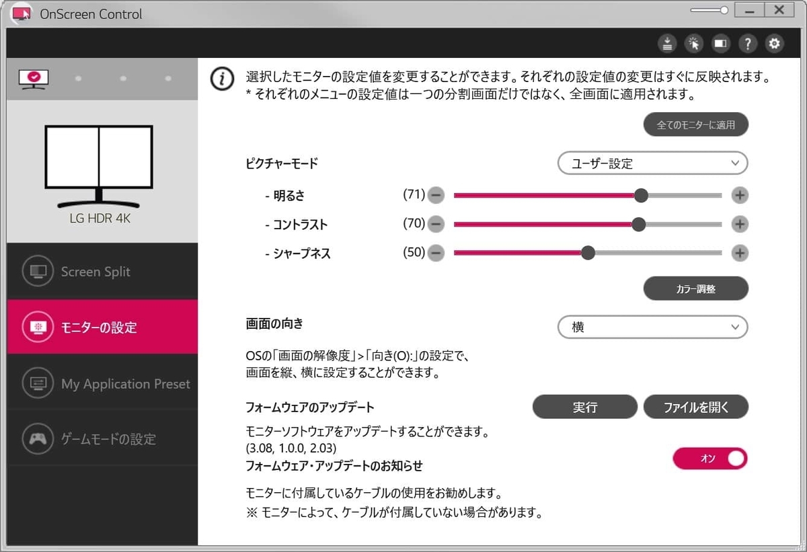Image resolution: width=807 pixels, height=552 pixels.
Task: Click the cursor pointer icon in top toolbar
Action: [x=693, y=44]
